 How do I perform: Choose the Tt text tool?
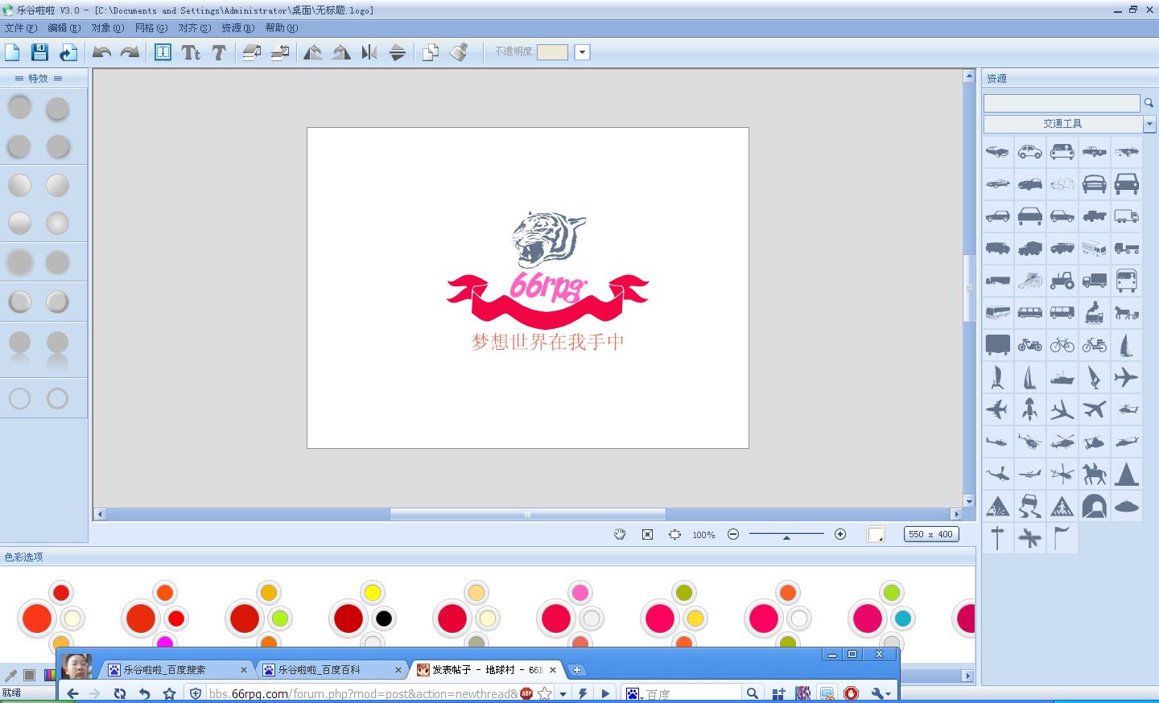tap(191, 52)
